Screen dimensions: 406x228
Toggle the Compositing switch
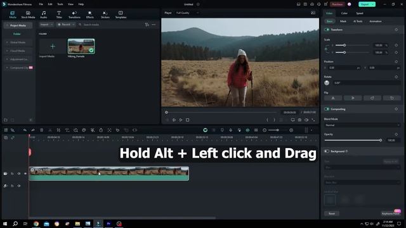click(327, 109)
